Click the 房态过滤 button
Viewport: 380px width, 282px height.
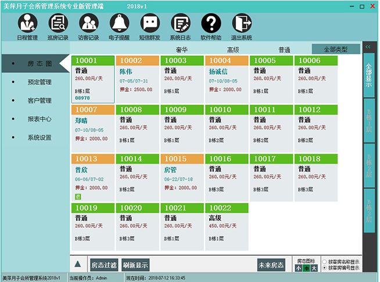pyautogui.click(x=104, y=265)
